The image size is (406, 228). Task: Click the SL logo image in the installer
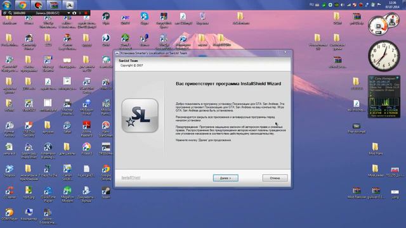140,115
